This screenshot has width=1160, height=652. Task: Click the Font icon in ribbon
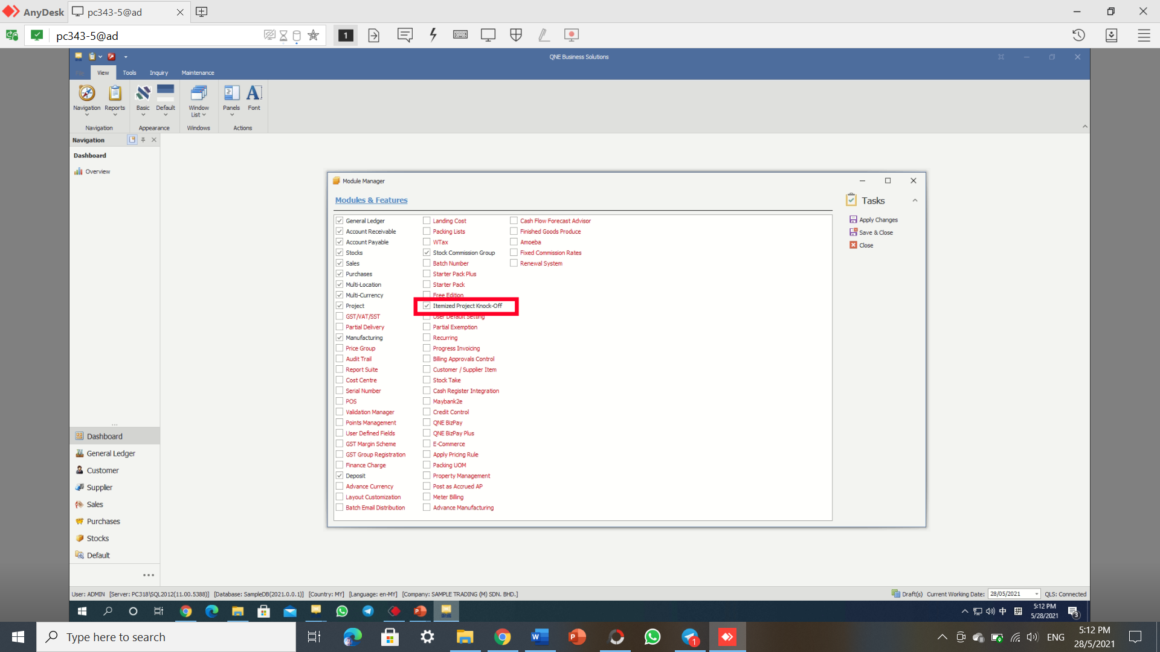tap(254, 93)
